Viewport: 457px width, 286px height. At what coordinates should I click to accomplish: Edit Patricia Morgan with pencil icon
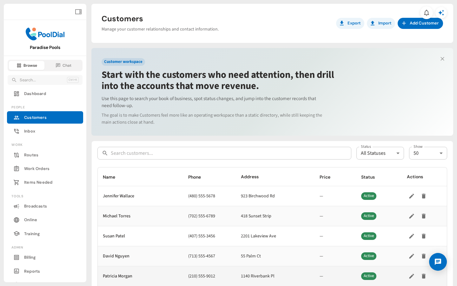tap(412, 276)
